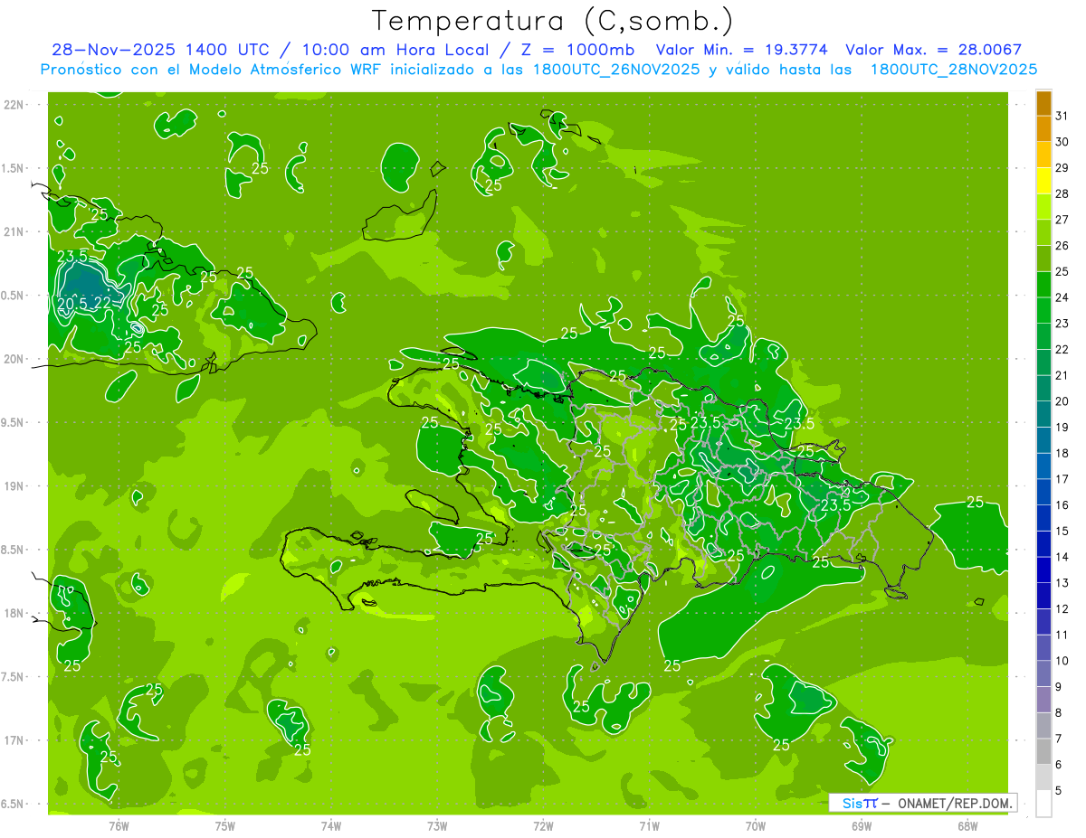
Task: Select the 'Valor Max. = 28.0067' value
Action: coord(933,50)
